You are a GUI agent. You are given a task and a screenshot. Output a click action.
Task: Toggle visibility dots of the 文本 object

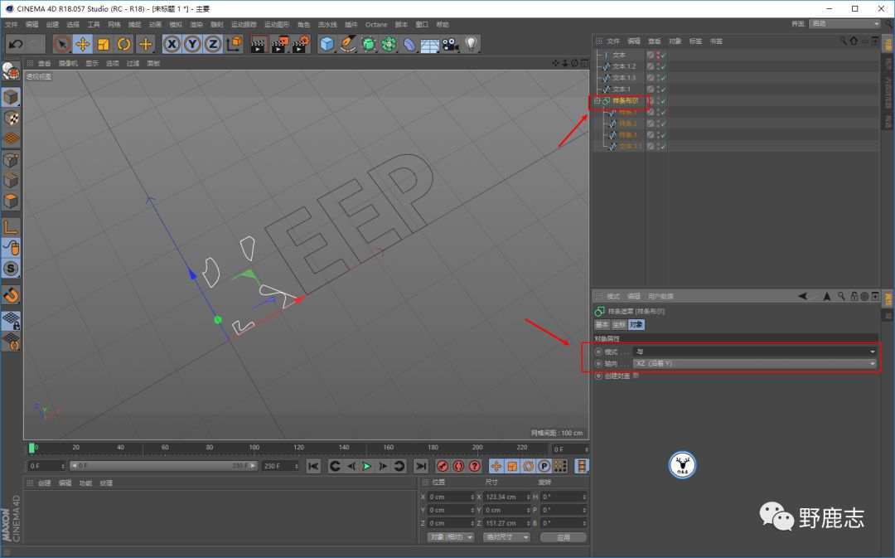pos(658,55)
